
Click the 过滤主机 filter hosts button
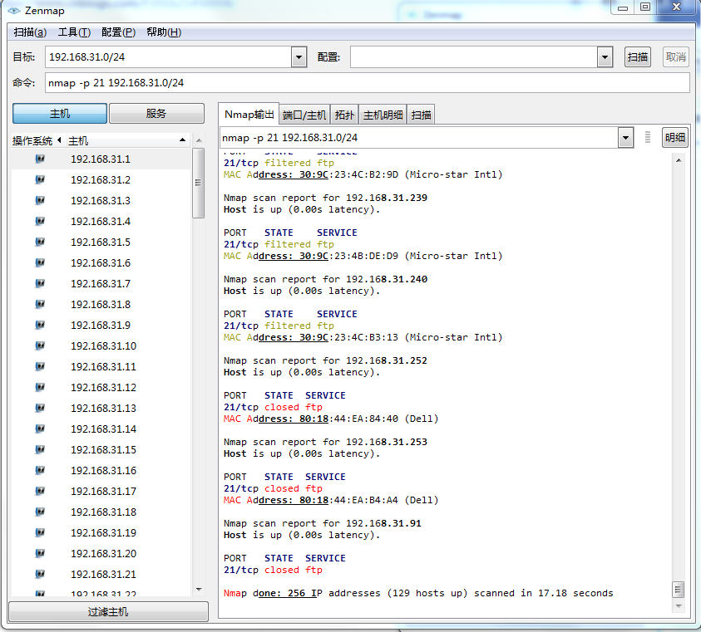[108, 611]
